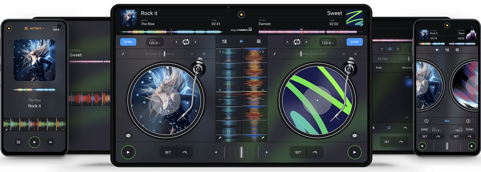Play the left deck on center tablet
Viewport: 481px width, 172px height.
point(128,152)
